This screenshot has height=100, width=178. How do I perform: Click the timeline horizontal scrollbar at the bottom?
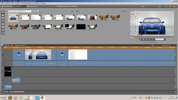click(18, 92)
